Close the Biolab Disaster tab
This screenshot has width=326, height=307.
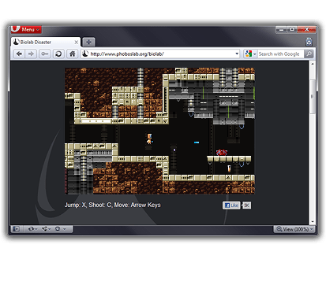76,42
